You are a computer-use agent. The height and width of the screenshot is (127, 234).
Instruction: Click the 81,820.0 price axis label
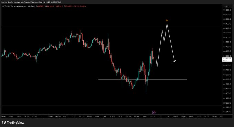point(227,107)
